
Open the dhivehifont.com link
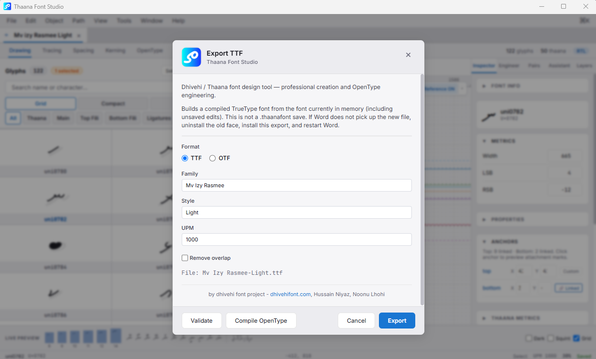[x=290, y=294]
